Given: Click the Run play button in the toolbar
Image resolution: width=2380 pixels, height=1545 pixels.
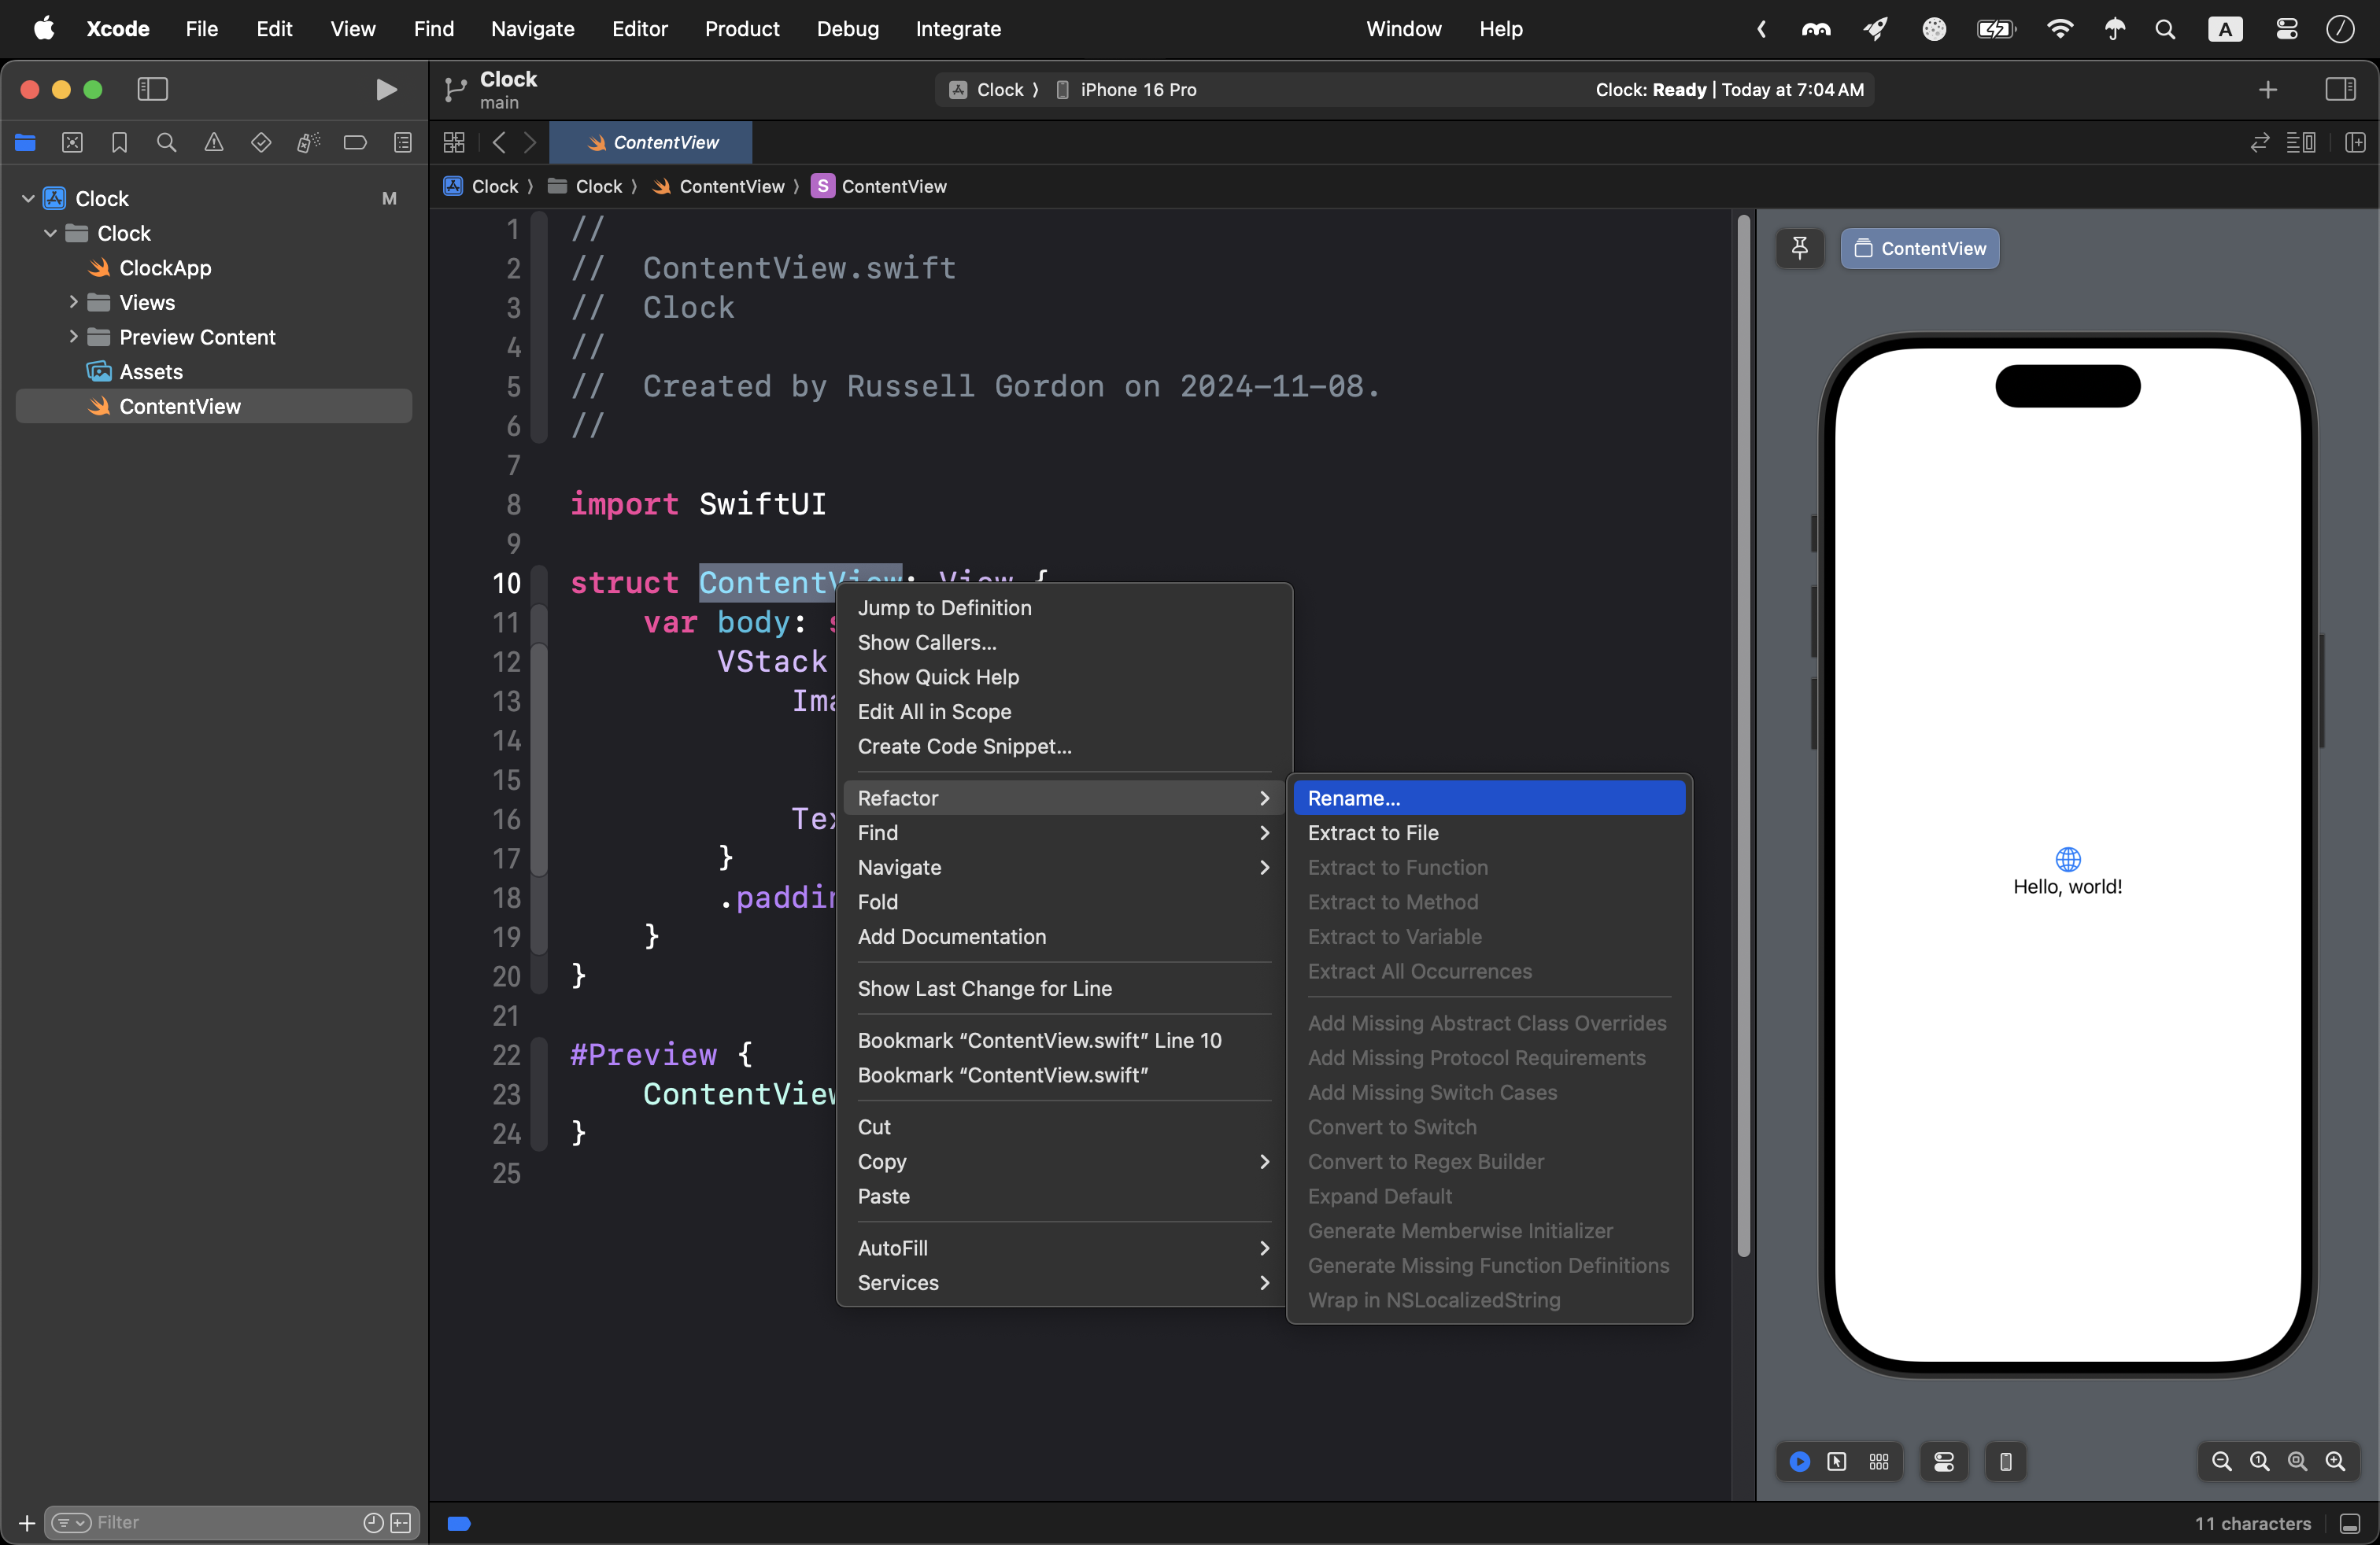Looking at the screenshot, I should [x=385, y=90].
